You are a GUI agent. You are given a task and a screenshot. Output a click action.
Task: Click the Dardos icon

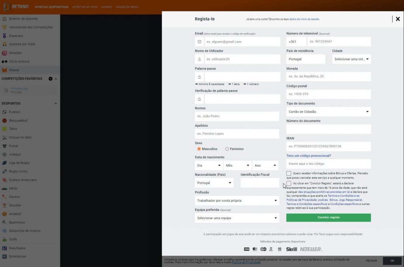[4, 197]
